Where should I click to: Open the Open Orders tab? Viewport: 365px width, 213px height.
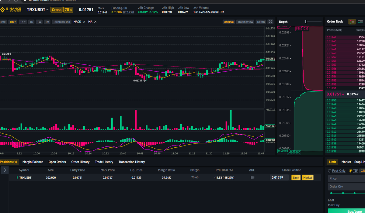(57, 162)
